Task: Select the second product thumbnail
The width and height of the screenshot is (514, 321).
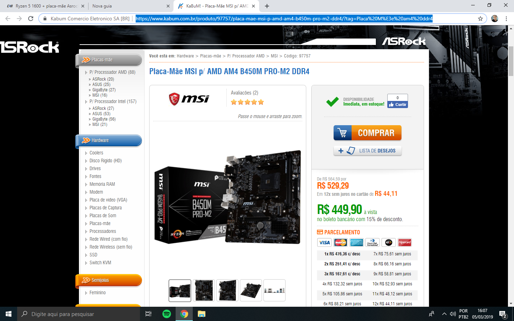Action: coord(203,290)
